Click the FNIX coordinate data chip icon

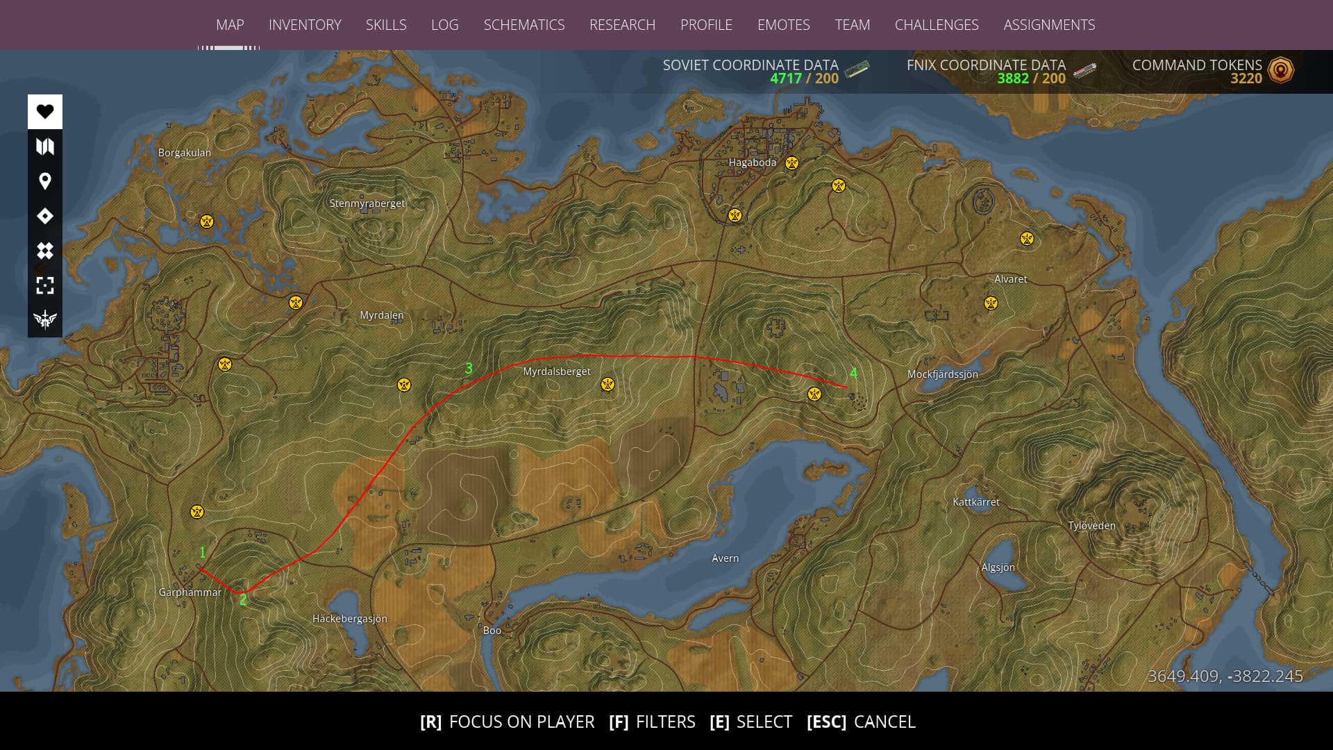(1084, 70)
